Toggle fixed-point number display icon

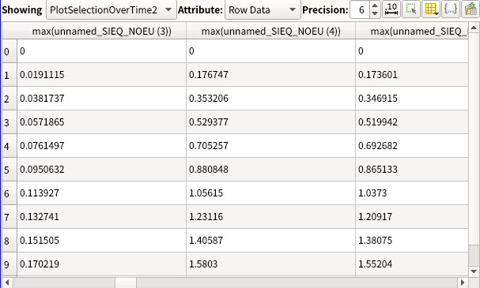point(391,9)
